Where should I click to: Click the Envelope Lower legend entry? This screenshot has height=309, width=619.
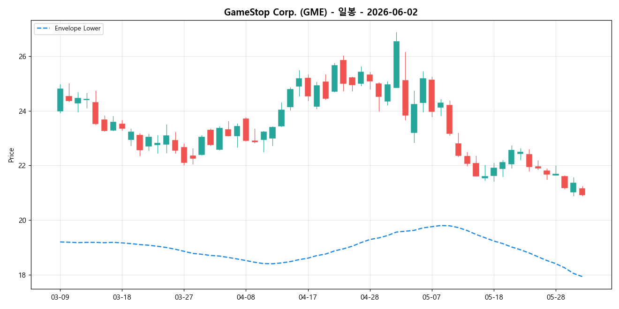68,29
